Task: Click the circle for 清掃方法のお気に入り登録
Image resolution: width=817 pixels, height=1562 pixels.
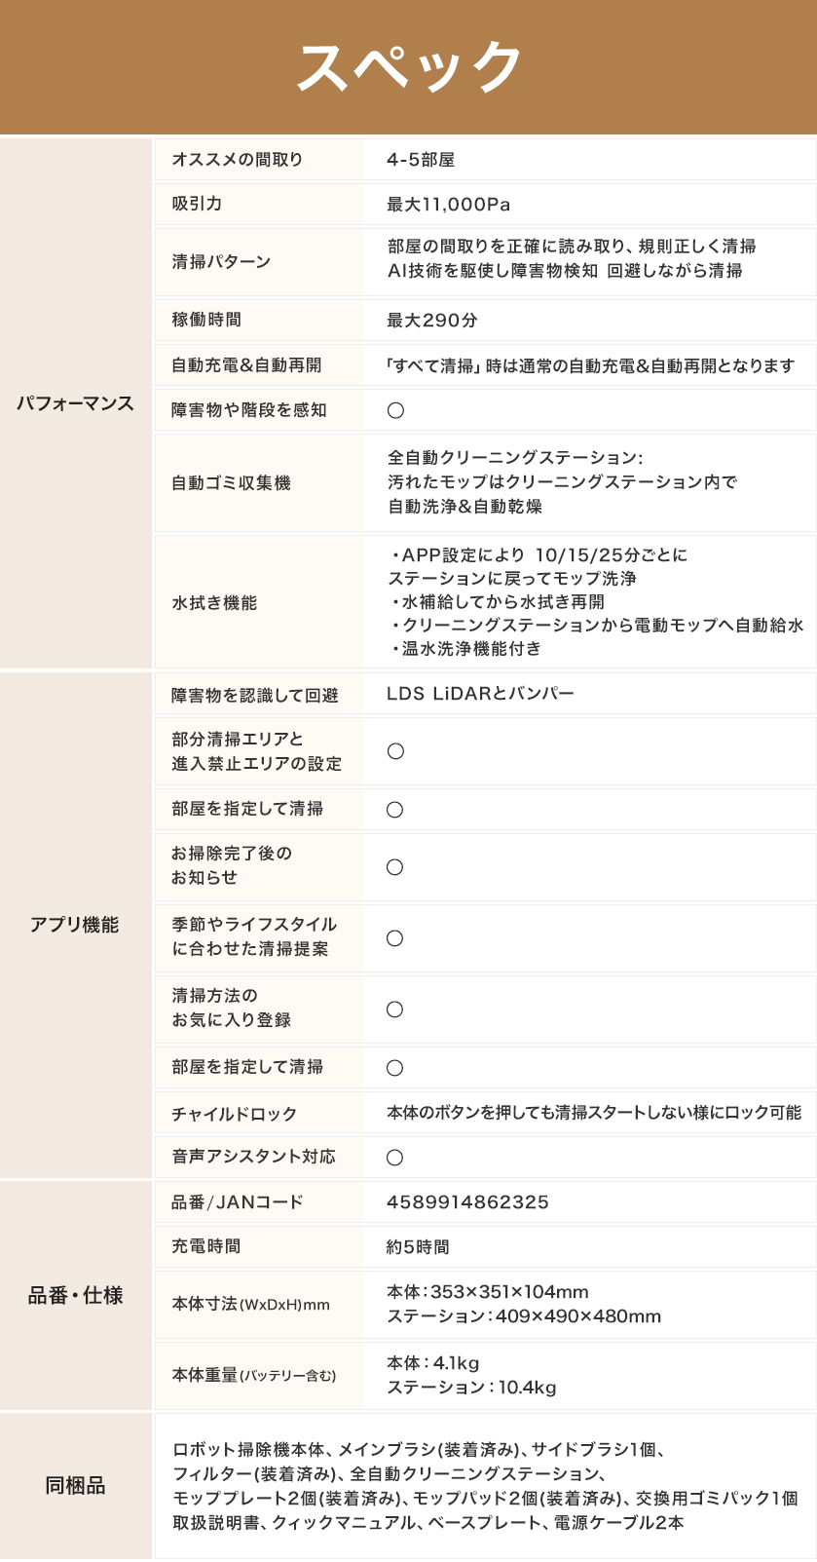Action: [x=395, y=1009]
